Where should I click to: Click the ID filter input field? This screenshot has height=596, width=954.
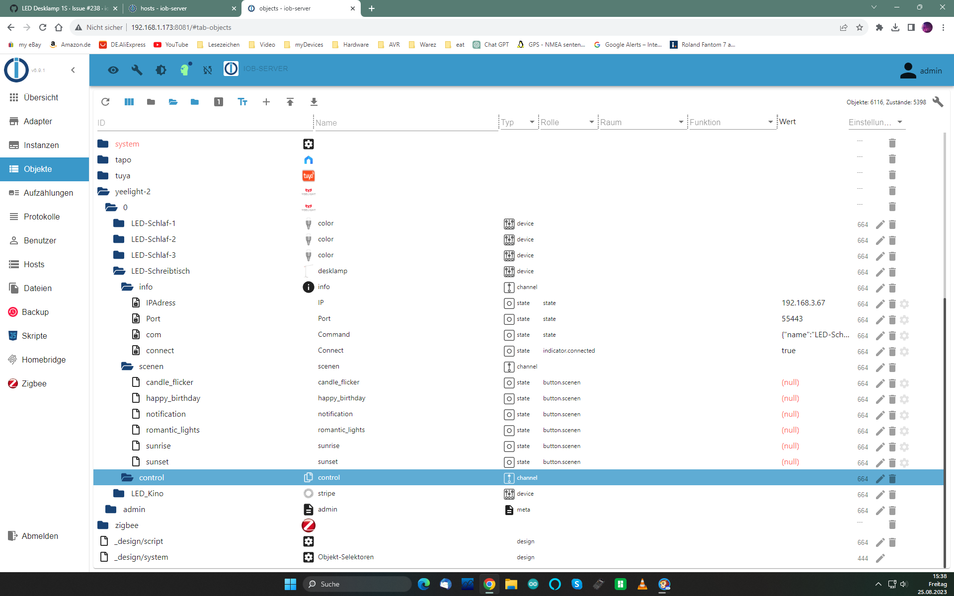pos(204,123)
